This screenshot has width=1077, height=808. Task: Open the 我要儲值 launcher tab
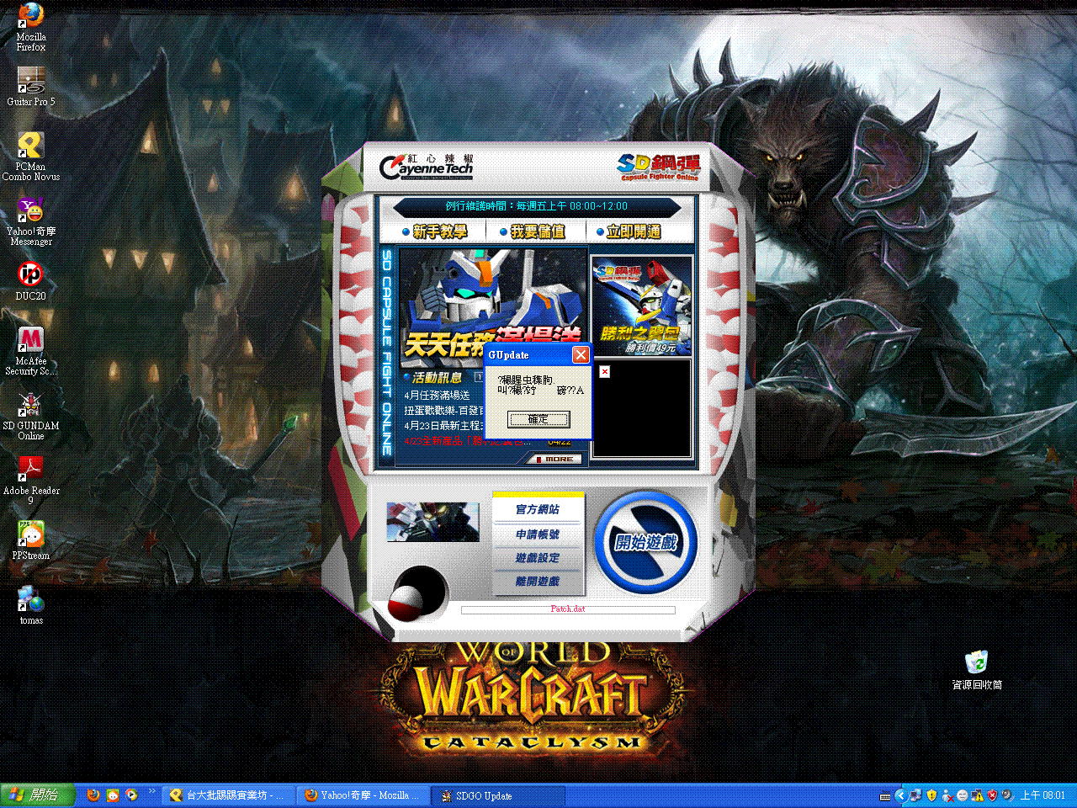coord(533,231)
